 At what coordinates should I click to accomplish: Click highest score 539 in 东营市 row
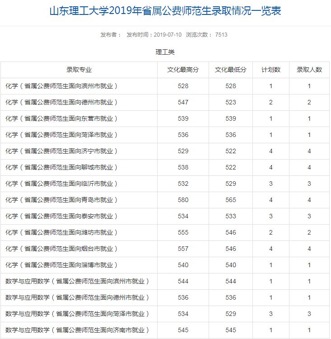(x=183, y=118)
